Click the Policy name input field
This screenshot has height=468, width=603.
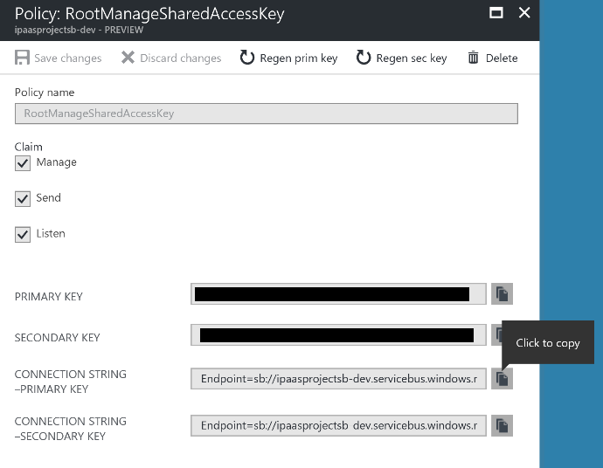tap(267, 114)
